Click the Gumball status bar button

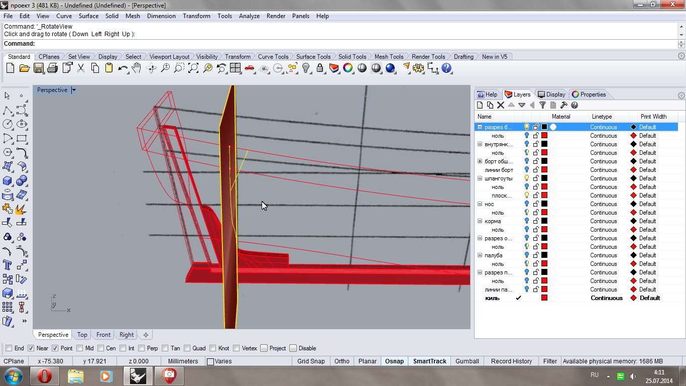coord(467,361)
